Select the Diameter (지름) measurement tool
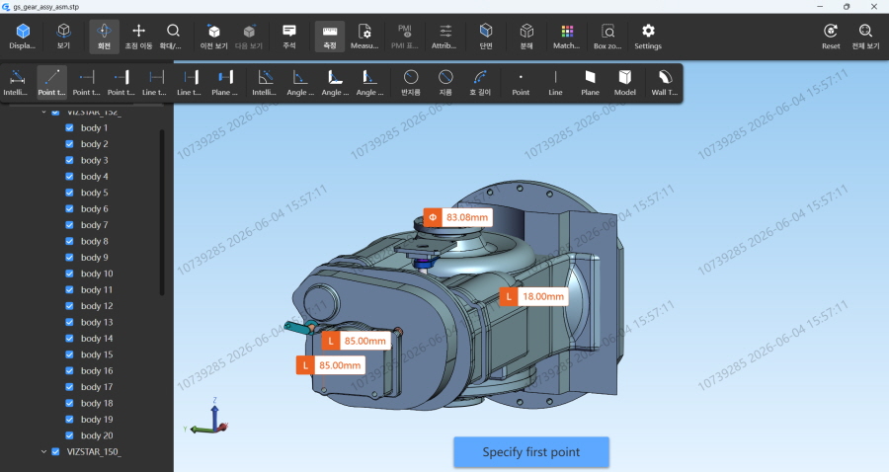Image resolution: width=889 pixels, height=472 pixels. click(x=445, y=82)
